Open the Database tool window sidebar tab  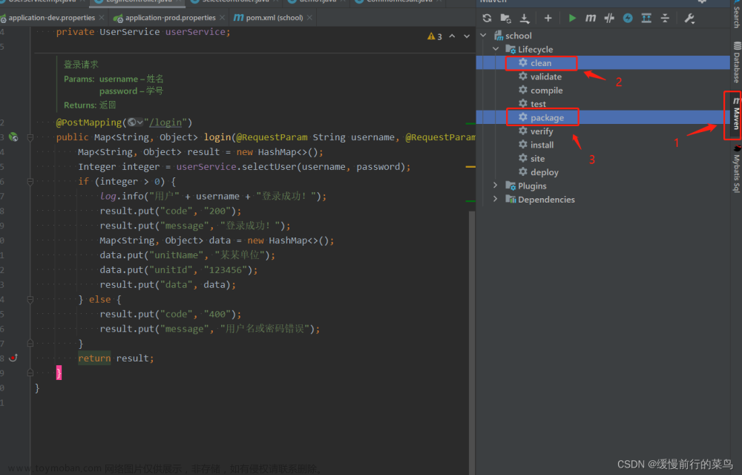(x=736, y=63)
